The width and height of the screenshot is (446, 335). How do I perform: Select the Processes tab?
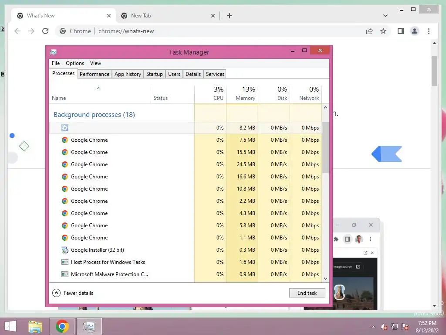63,73
